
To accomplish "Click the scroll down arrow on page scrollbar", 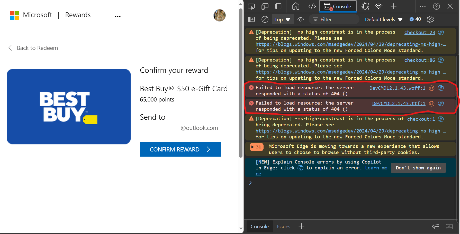I will [x=241, y=229].
